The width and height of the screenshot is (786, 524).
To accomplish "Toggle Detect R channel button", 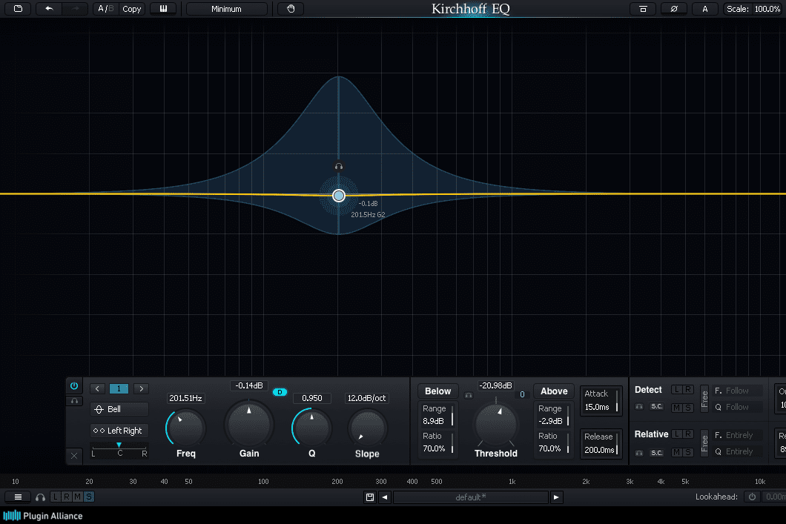I will [x=688, y=390].
